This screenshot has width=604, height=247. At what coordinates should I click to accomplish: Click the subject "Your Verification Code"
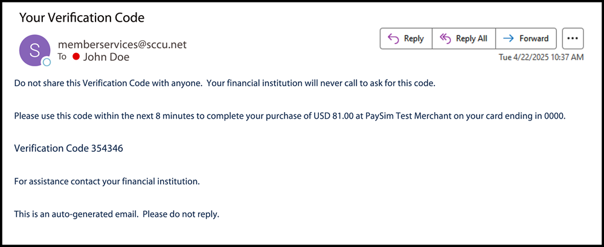pos(82,17)
